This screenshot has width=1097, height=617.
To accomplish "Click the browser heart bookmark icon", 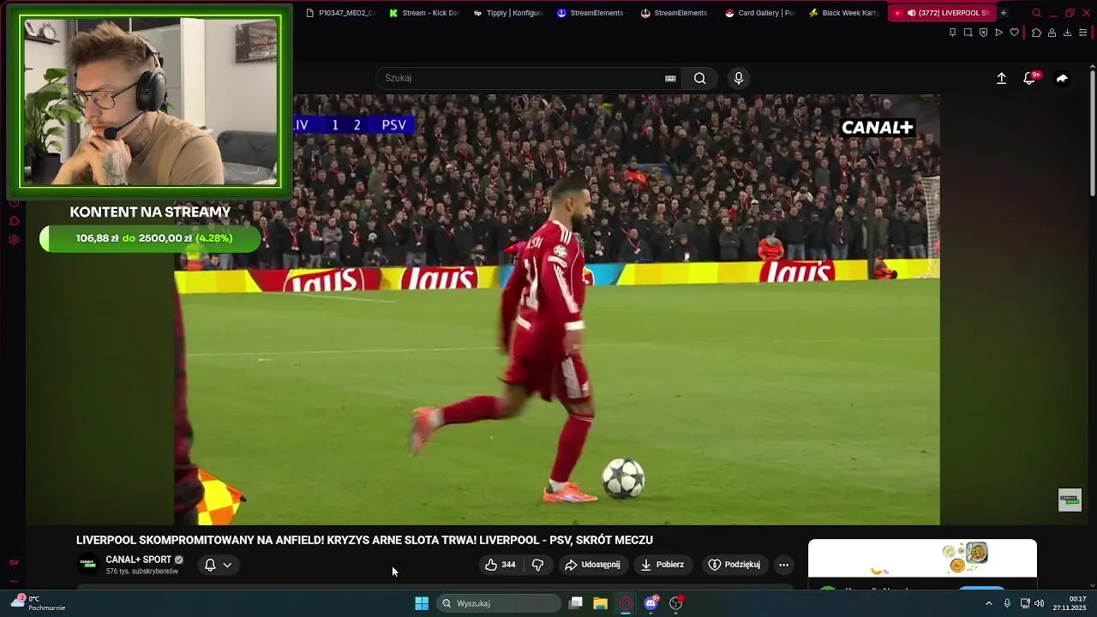I will coord(1014,33).
